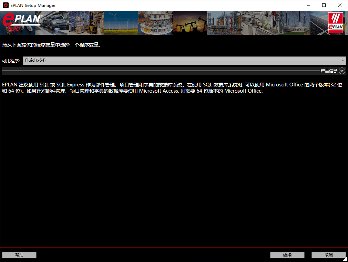Click the wind turbine banner image
This screenshot has height=262, width=348.
(121, 23)
